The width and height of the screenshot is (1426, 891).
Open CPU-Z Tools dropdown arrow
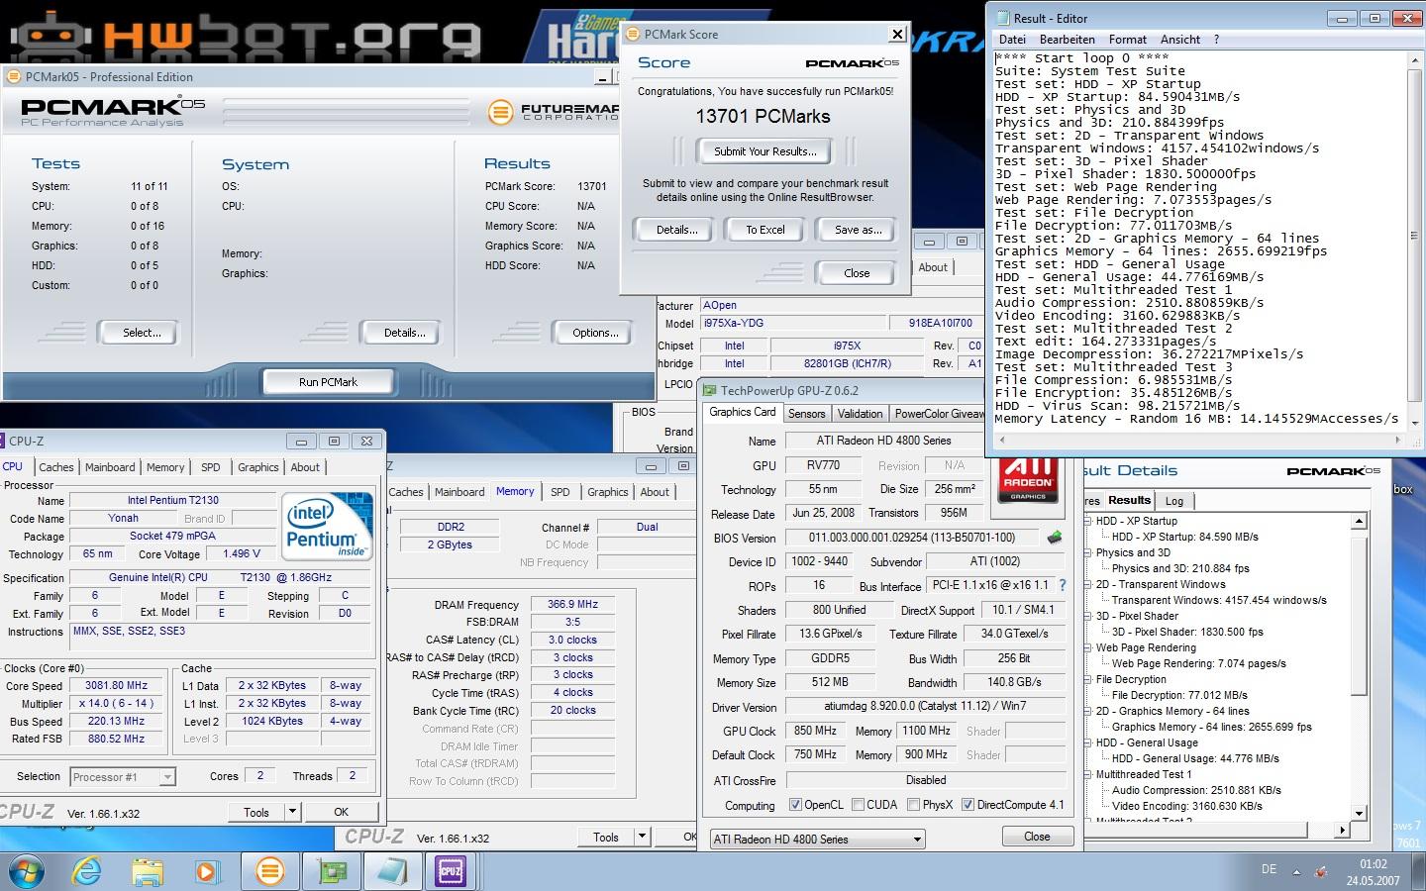[292, 812]
